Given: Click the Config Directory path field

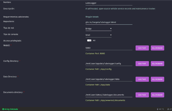Looking at the screenshot, I should point(109,64).
